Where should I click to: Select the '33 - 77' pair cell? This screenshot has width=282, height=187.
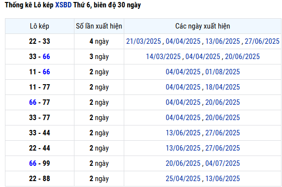39,118
